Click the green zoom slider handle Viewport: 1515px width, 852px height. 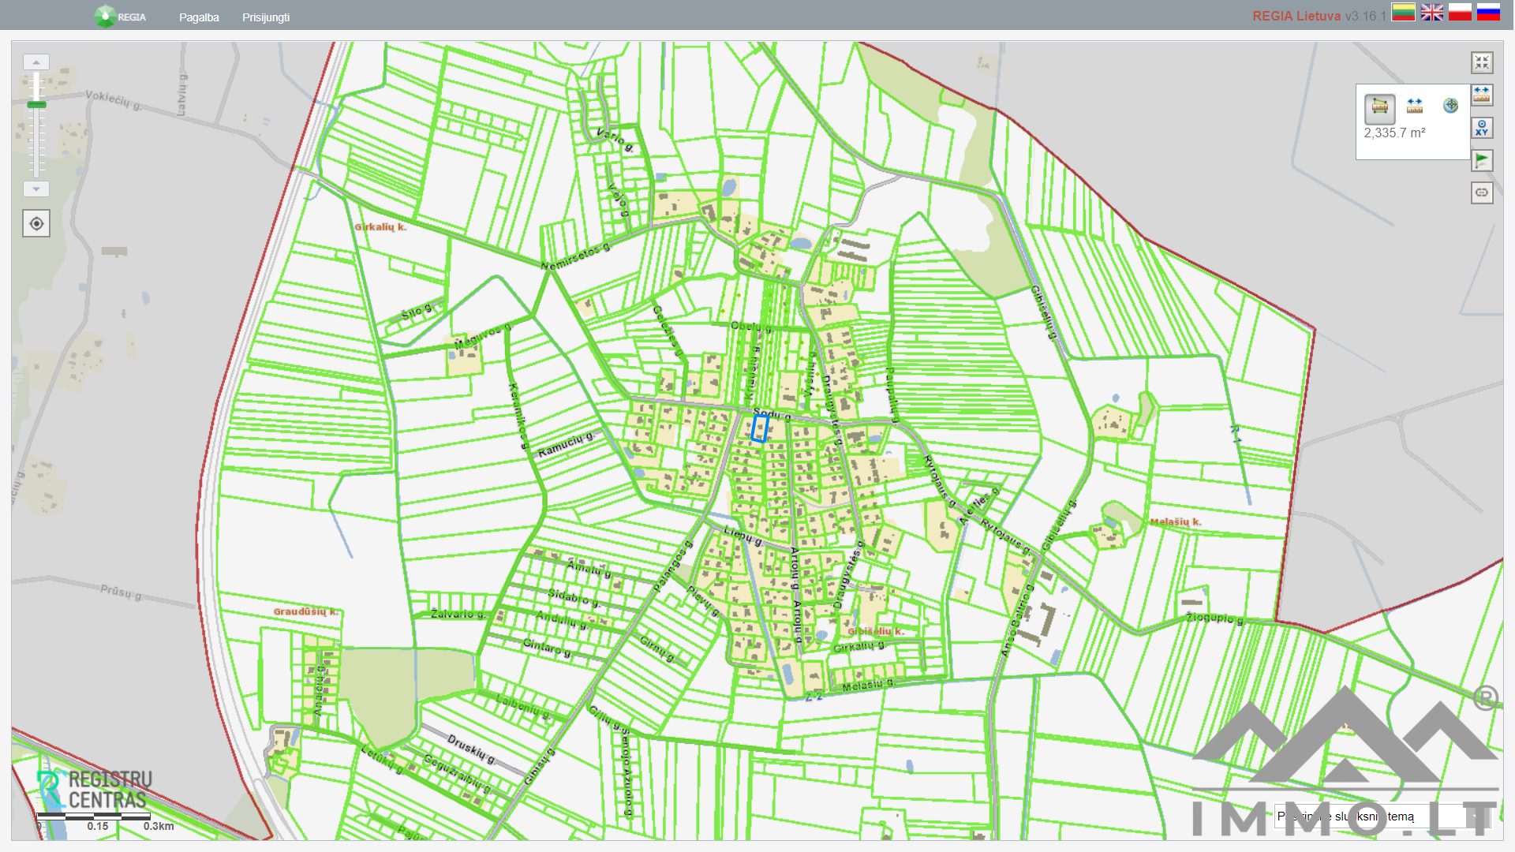[x=36, y=104]
